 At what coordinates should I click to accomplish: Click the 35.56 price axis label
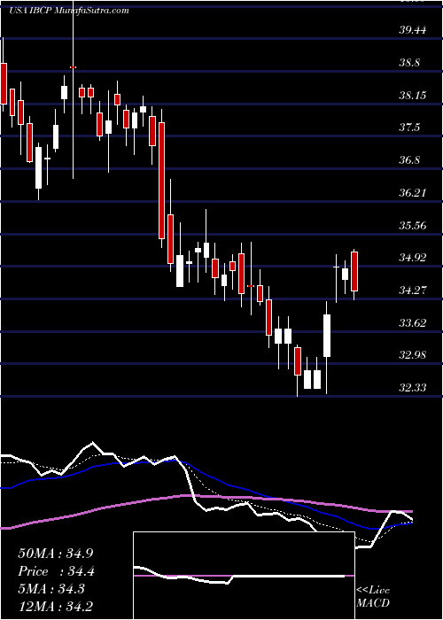[x=413, y=225]
